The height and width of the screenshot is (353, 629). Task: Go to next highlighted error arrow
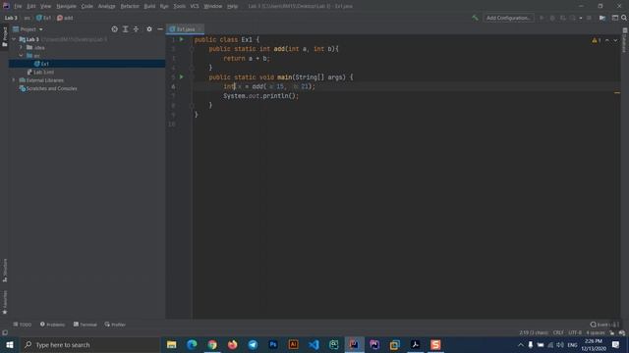click(615, 40)
